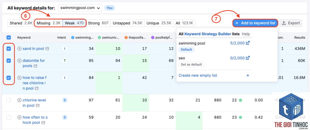Click Set as default for seo list
Viewport: 310px width, 130px height.
click(x=191, y=64)
